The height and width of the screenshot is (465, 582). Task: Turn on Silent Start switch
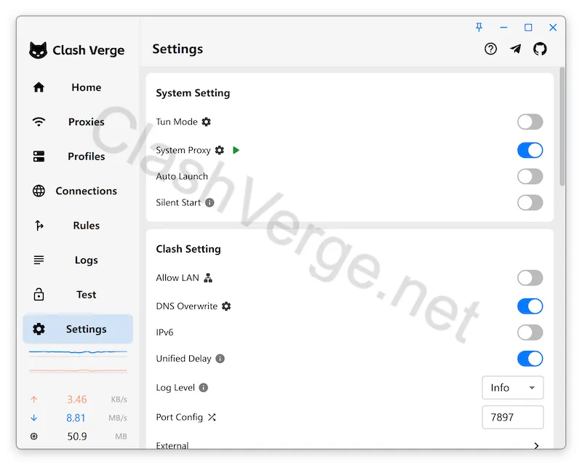[530, 202]
